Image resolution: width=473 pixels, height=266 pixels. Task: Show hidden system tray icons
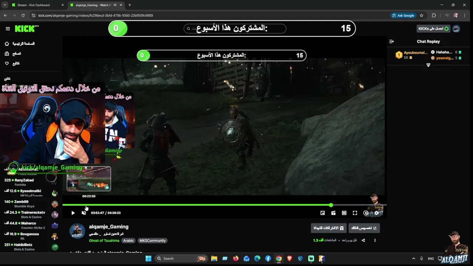414,259
